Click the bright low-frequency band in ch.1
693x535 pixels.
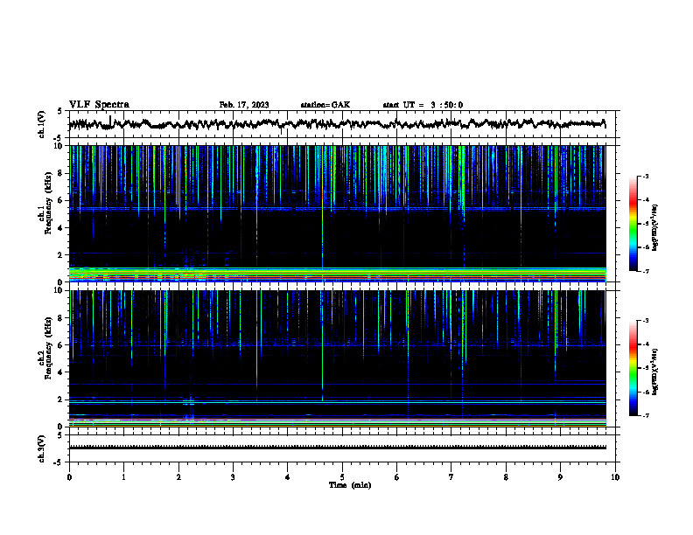tap(337, 274)
